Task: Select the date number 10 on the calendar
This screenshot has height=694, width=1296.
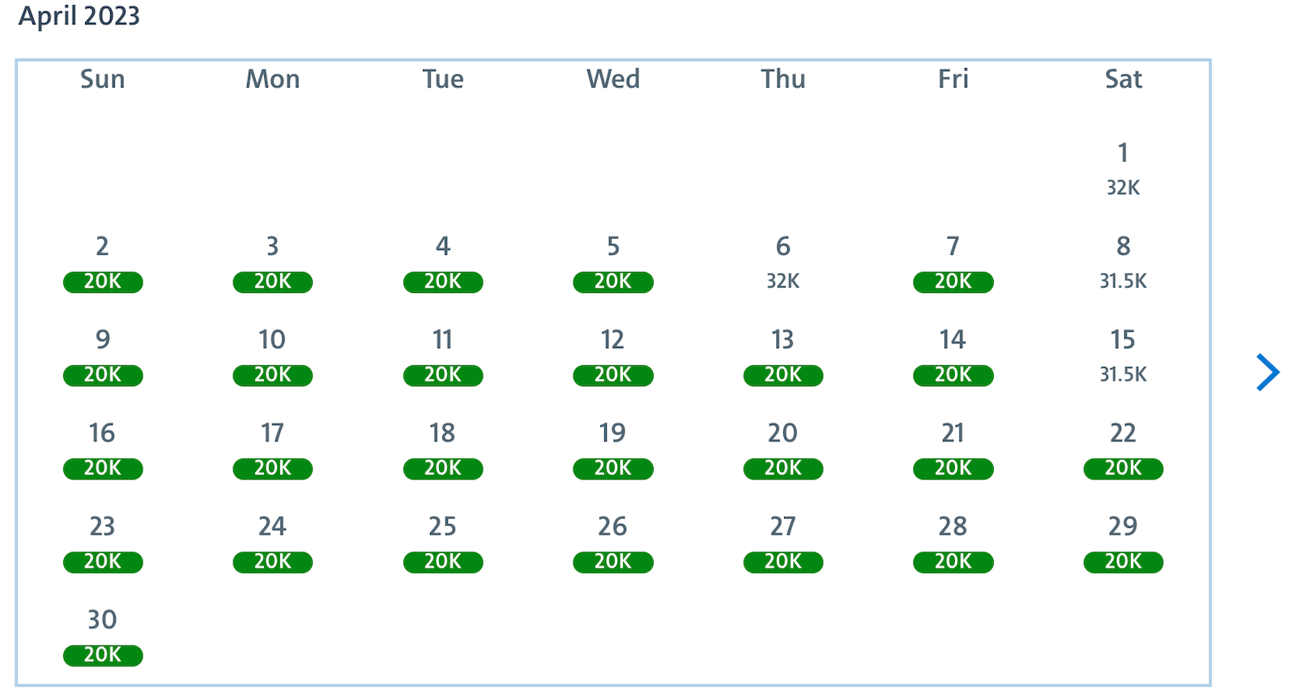Action: [x=272, y=340]
